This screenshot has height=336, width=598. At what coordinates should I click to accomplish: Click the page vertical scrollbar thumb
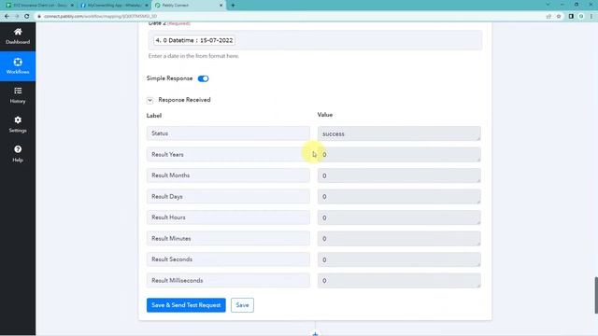[x=596, y=295]
